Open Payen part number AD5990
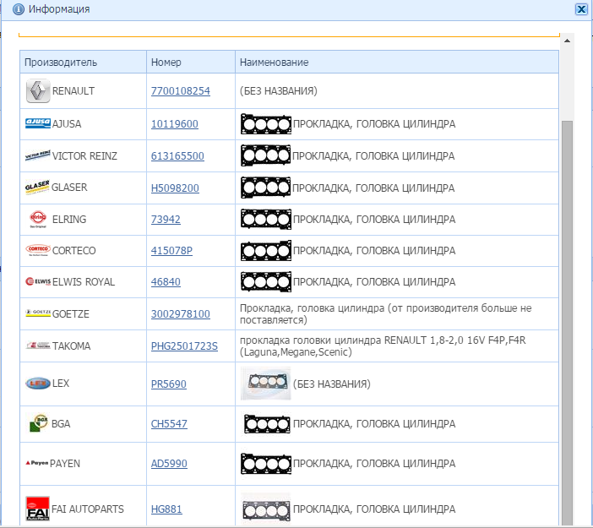The width and height of the screenshot is (593, 528). [169, 464]
